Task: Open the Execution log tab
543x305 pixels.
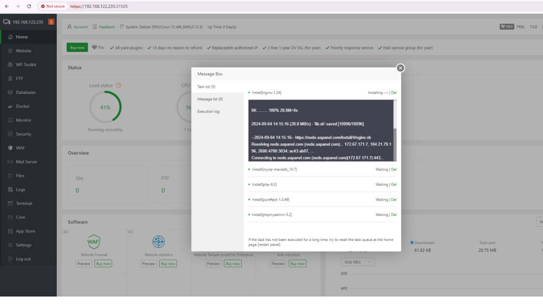Action: pyautogui.click(x=208, y=111)
